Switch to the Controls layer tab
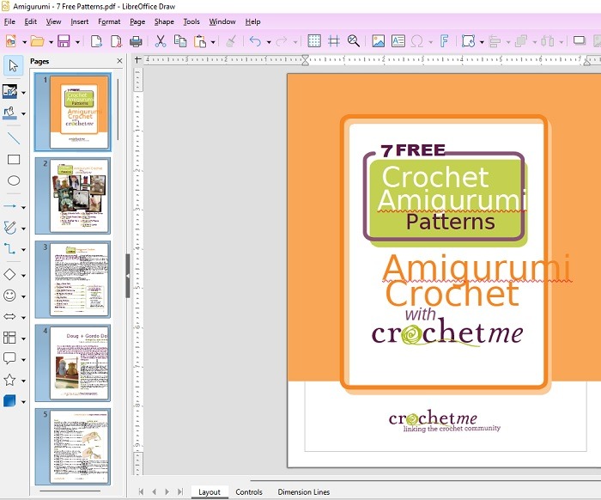 point(249,492)
